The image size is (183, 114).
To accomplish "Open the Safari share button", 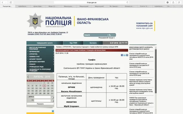I will point(173,2).
